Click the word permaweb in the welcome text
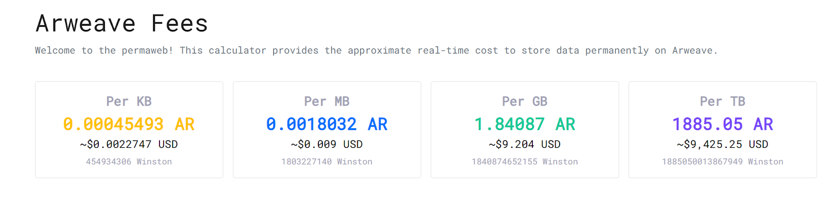Viewport: 823px width, 208px height. pos(147,50)
